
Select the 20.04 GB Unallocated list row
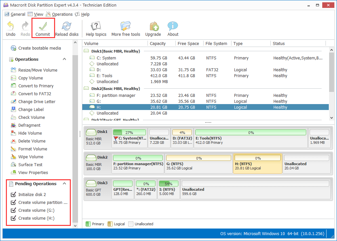click(206, 113)
